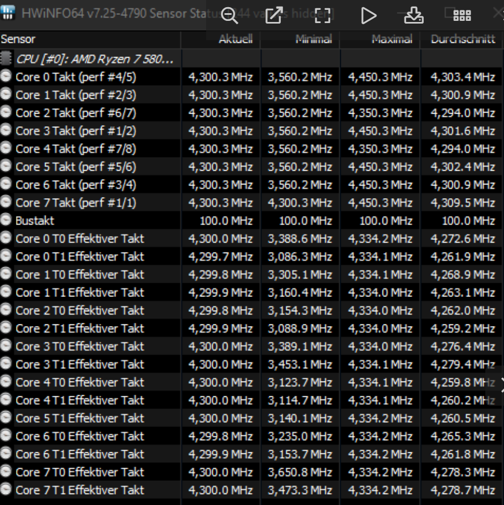Click Core 7 T0 minimum value 3,650.8 MHz
Viewport: 504px width, 505px height.
click(300, 473)
